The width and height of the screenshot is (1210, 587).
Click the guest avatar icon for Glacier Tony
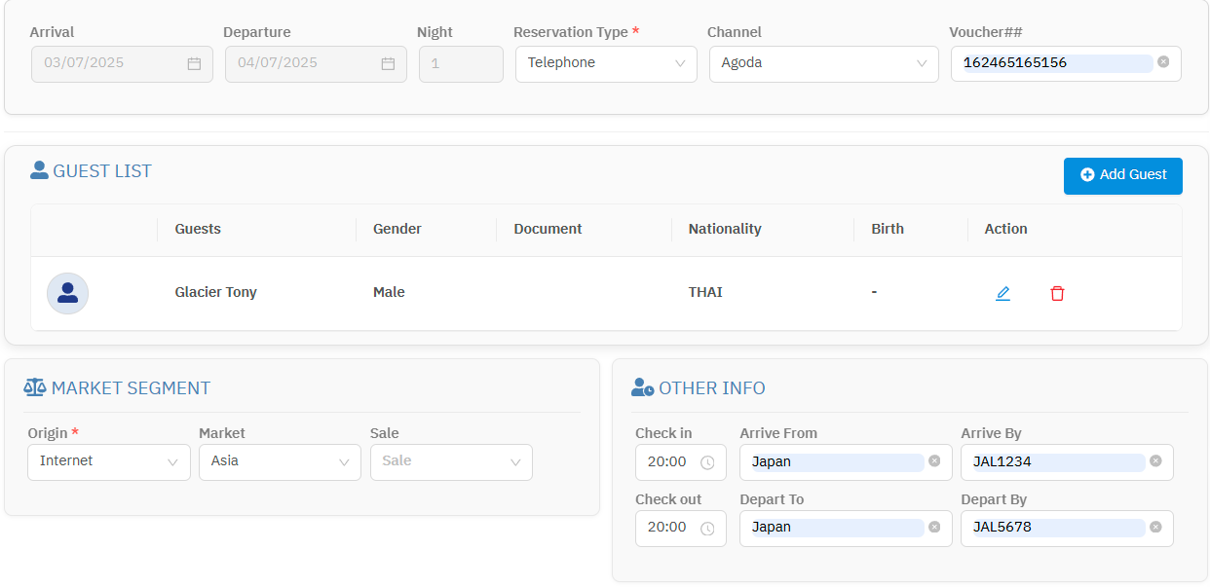(x=67, y=293)
